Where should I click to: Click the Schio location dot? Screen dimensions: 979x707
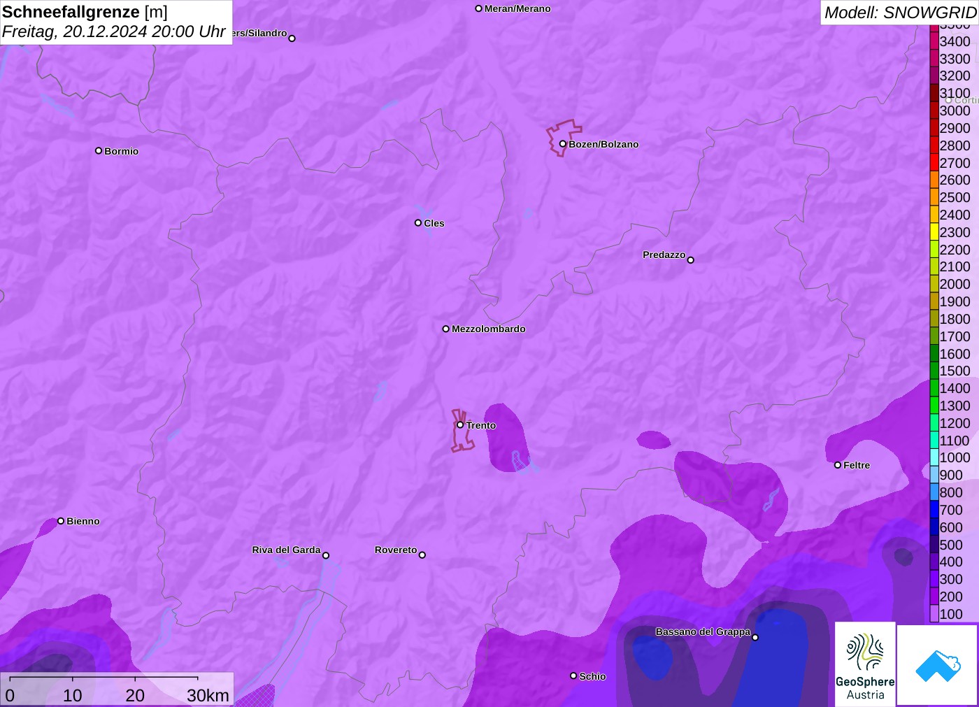(573, 676)
